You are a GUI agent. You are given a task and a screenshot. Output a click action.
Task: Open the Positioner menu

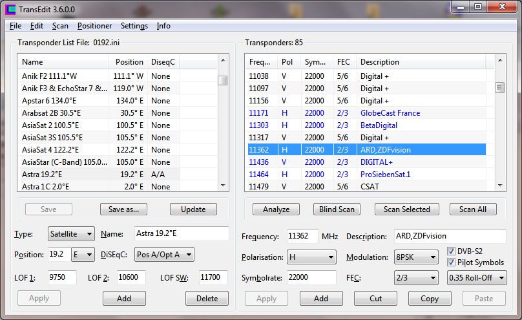click(x=94, y=26)
